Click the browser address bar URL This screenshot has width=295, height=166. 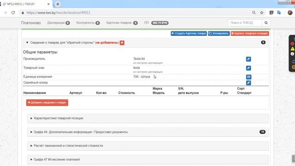coord(59,12)
